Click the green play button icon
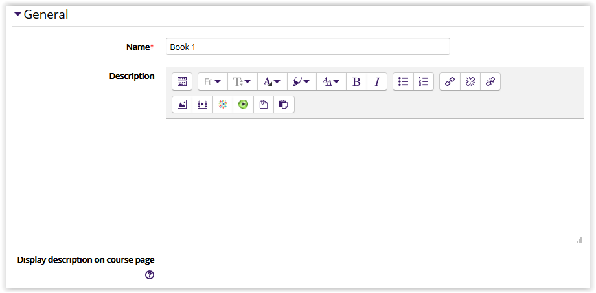Image resolution: width=596 pixels, height=293 pixels. pos(244,104)
